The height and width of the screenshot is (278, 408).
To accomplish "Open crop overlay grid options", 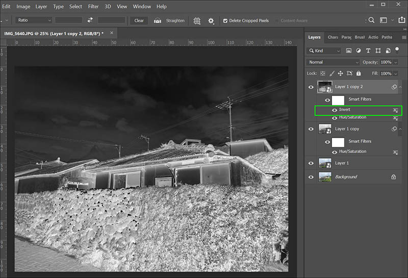I will [x=197, y=20].
